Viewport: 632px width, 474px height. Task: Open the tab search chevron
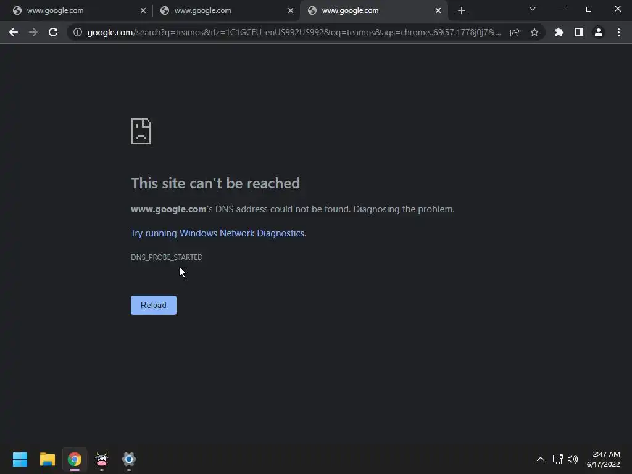(x=533, y=9)
